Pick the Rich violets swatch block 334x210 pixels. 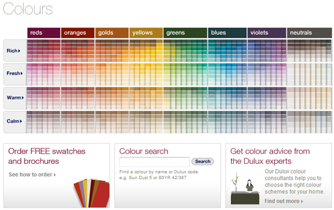point(267,51)
